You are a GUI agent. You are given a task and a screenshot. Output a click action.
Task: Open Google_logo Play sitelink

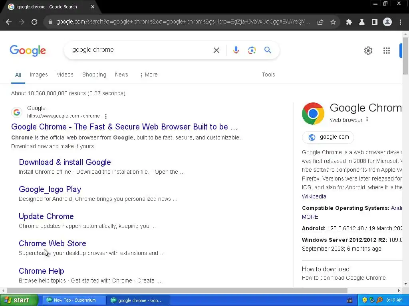click(50, 189)
